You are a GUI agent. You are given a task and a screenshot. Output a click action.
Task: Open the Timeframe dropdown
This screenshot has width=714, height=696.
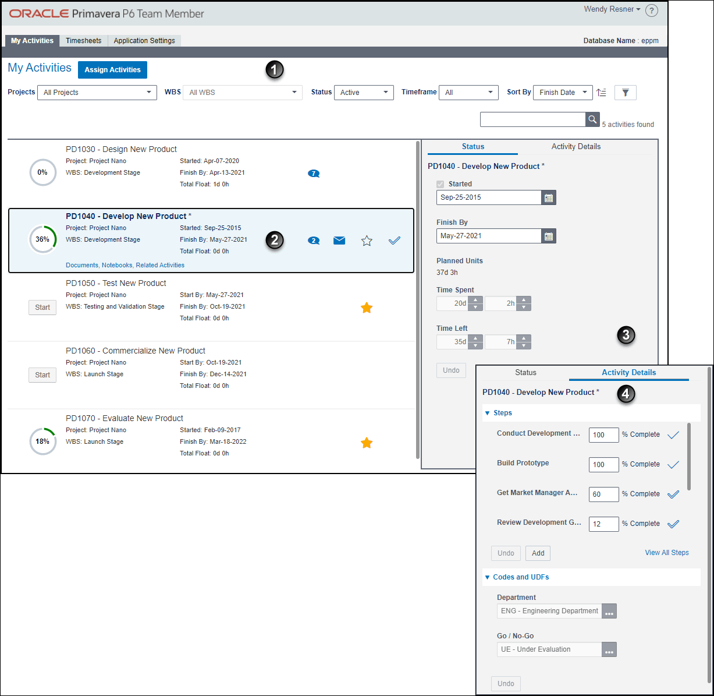(469, 93)
